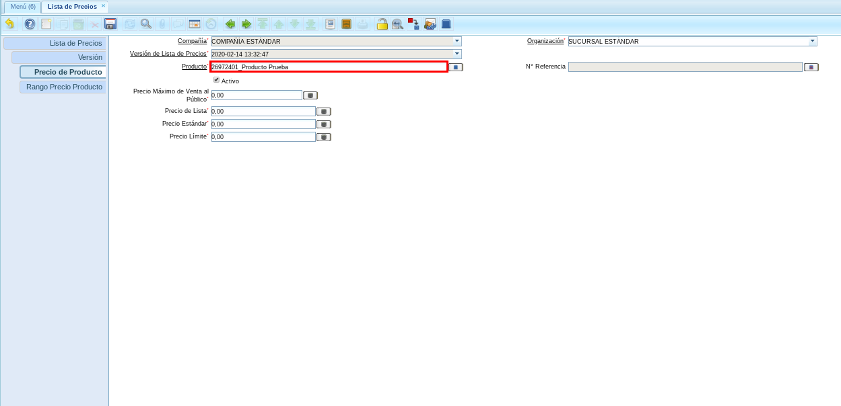Open Find with the magnifying glass icon
Screen dimensions: 841x406
coord(145,24)
